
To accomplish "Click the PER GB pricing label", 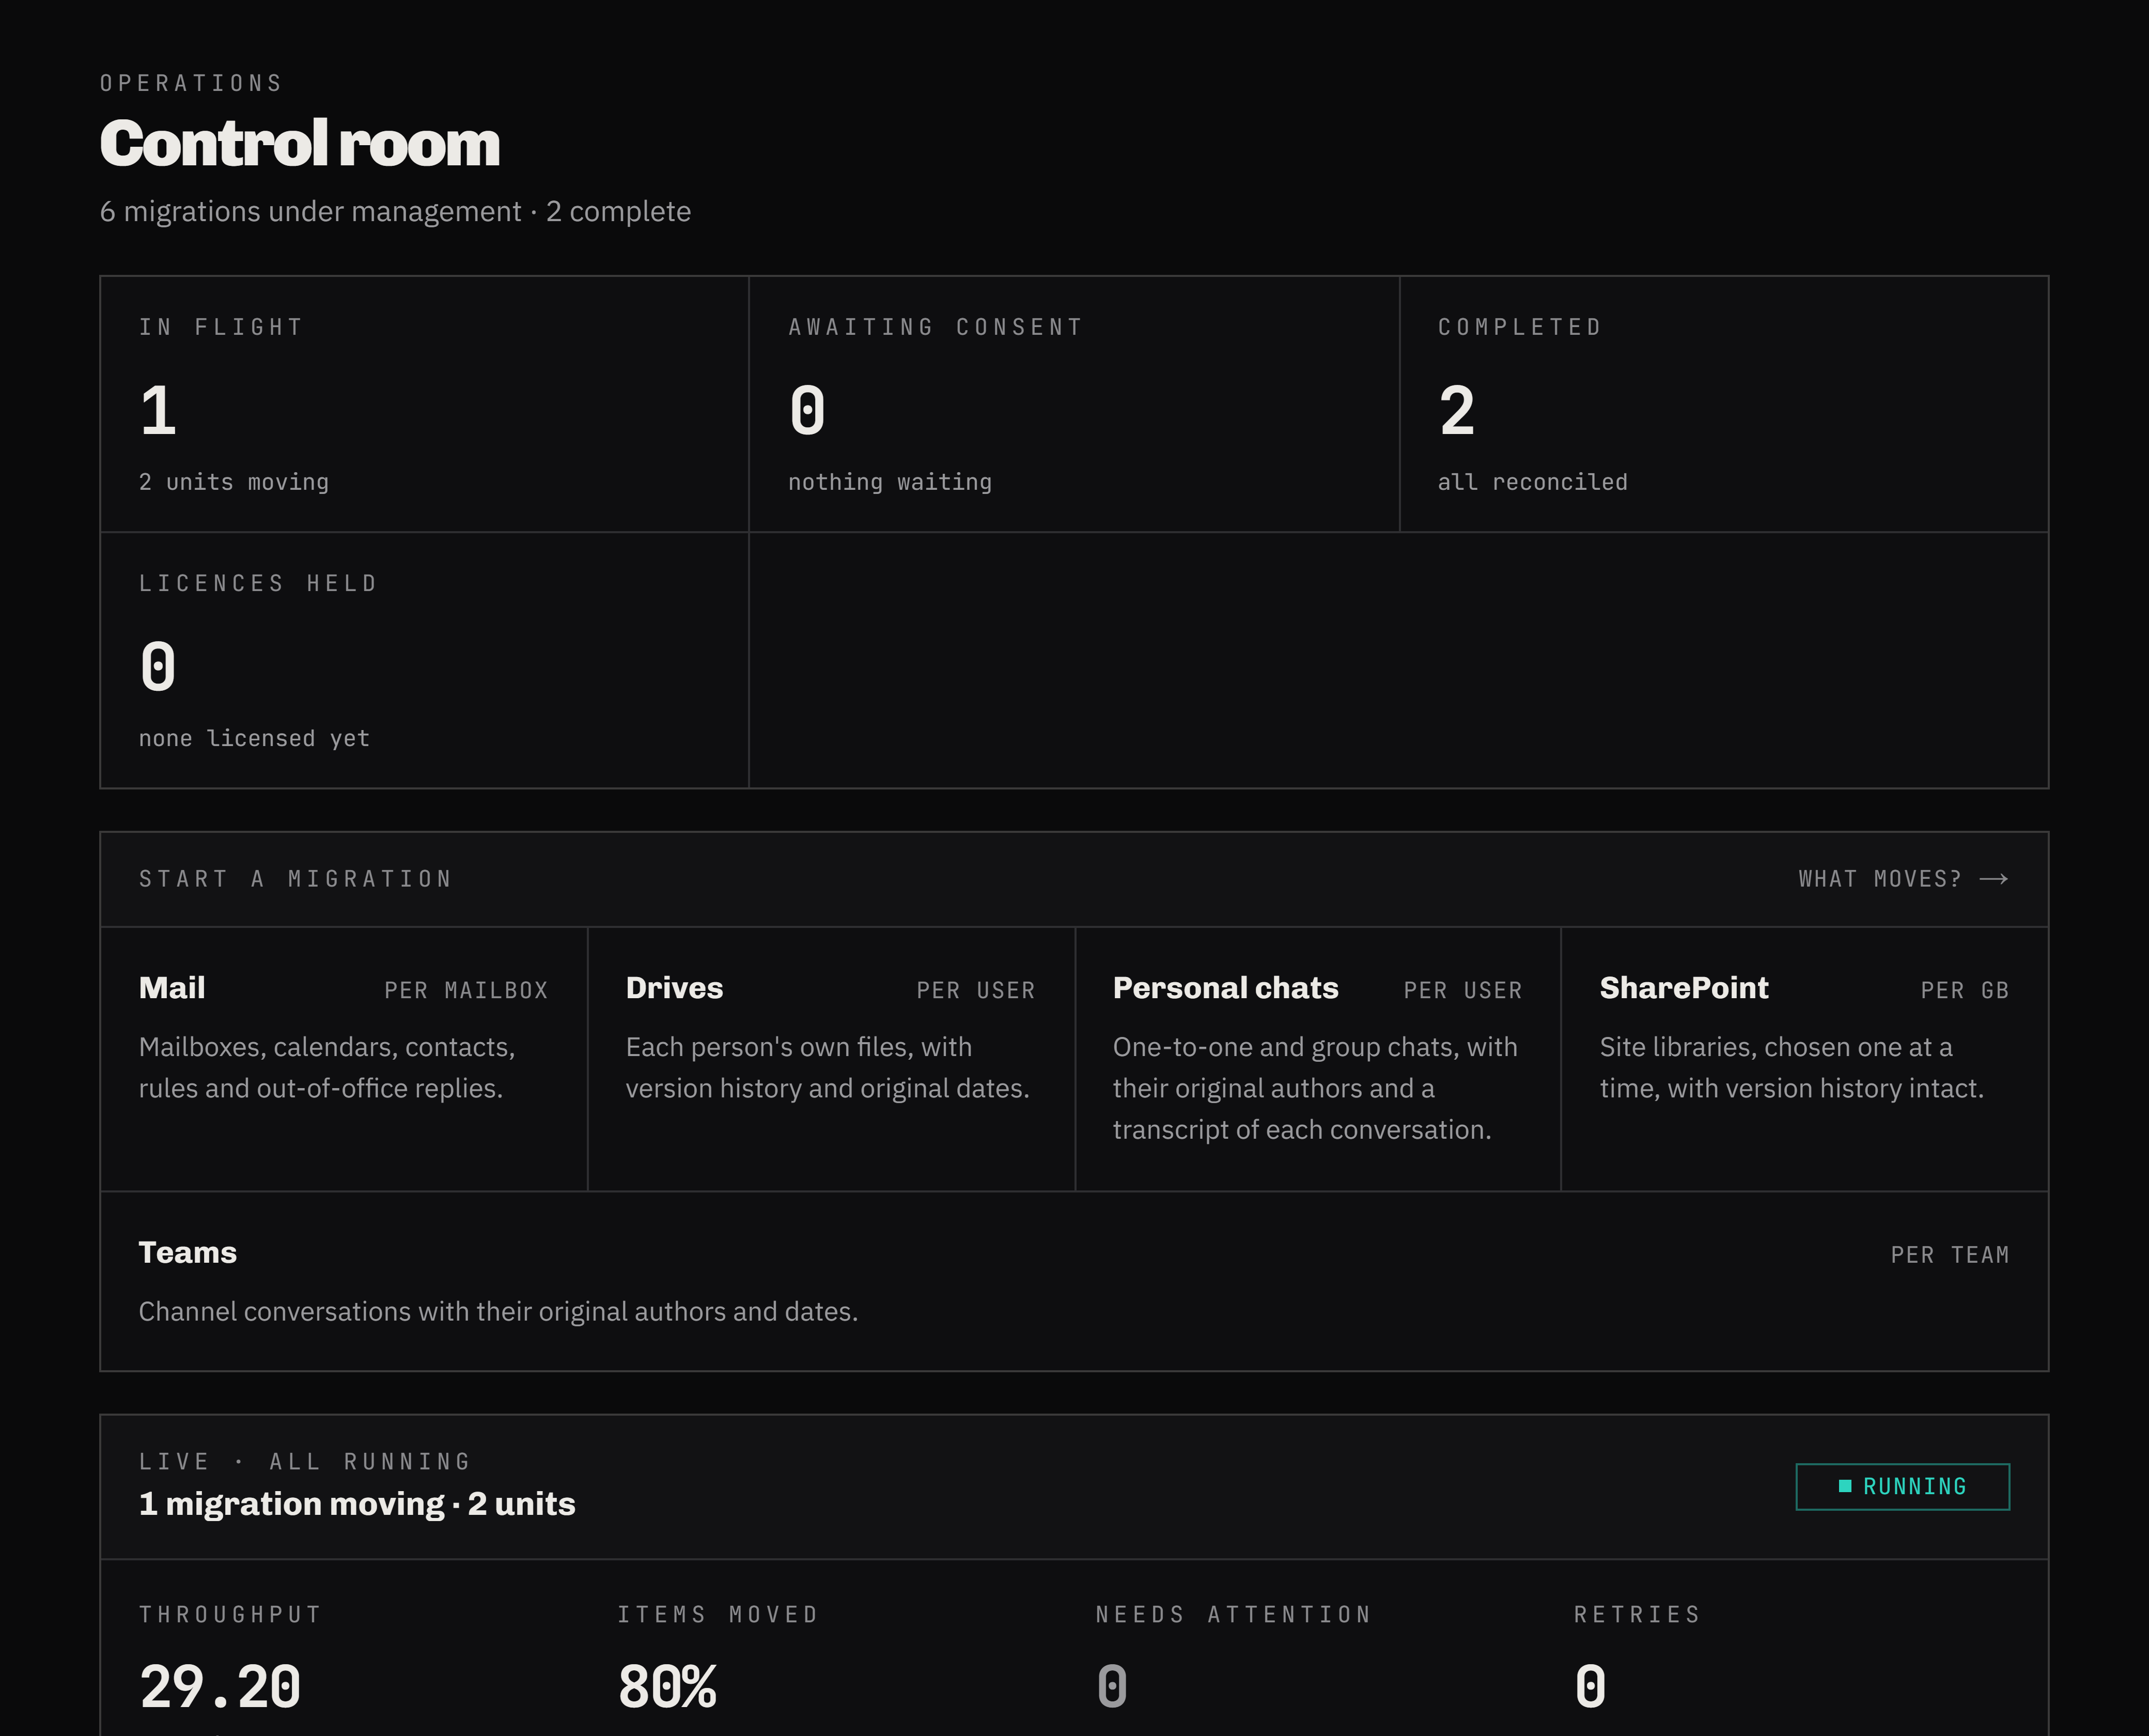I will [1964, 990].
